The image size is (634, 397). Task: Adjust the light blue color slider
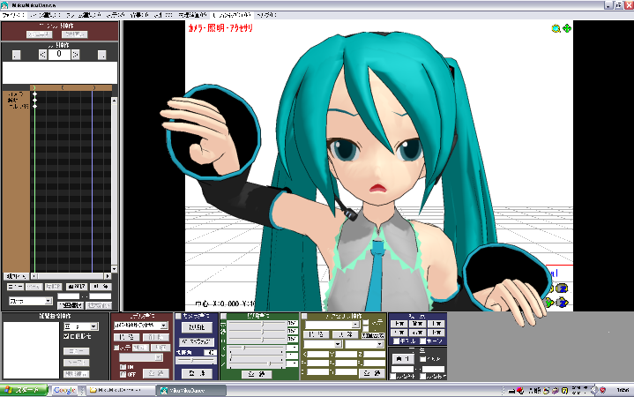click(x=257, y=339)
